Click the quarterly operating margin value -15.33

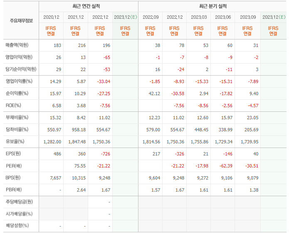pyautogui.click(x=202, y=81)
